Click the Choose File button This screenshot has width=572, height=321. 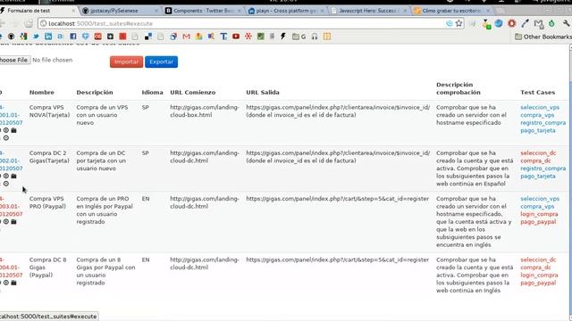tap(14, 60)
